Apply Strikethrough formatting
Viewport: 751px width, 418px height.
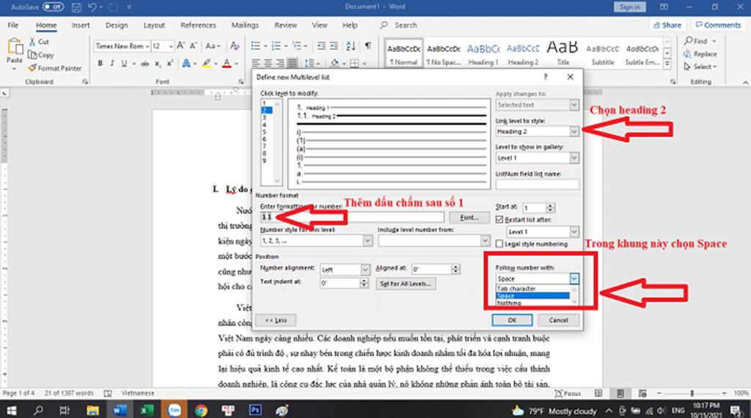tap(144, 64)
